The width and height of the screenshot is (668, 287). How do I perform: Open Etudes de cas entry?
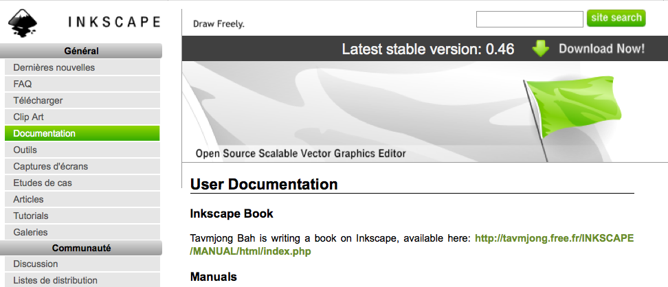[82, 183]
